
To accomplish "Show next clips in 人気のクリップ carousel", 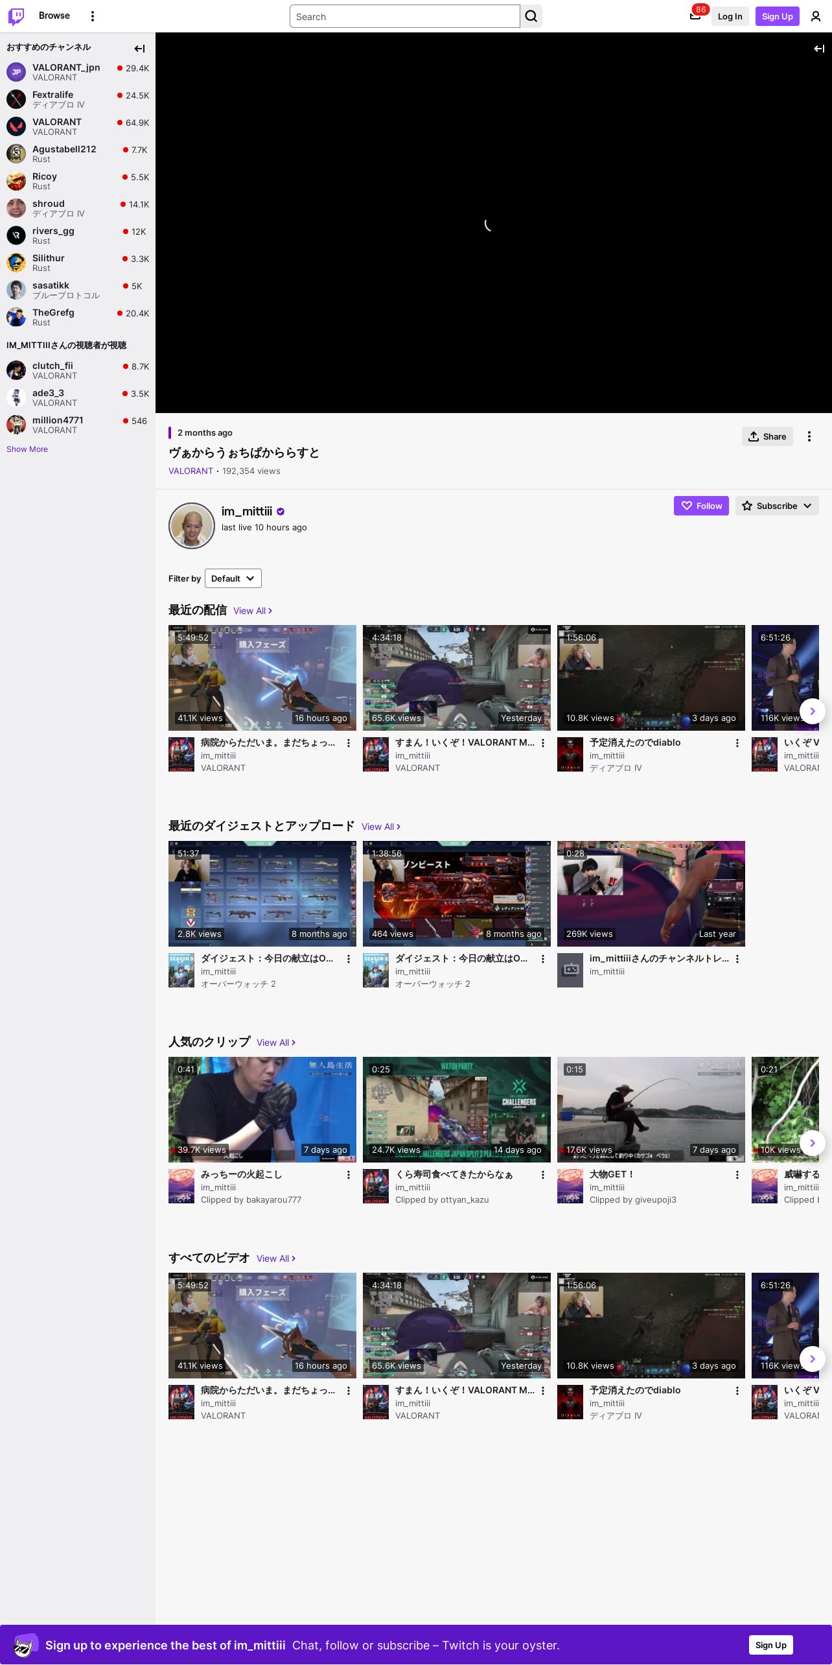I will (813, 1143).
